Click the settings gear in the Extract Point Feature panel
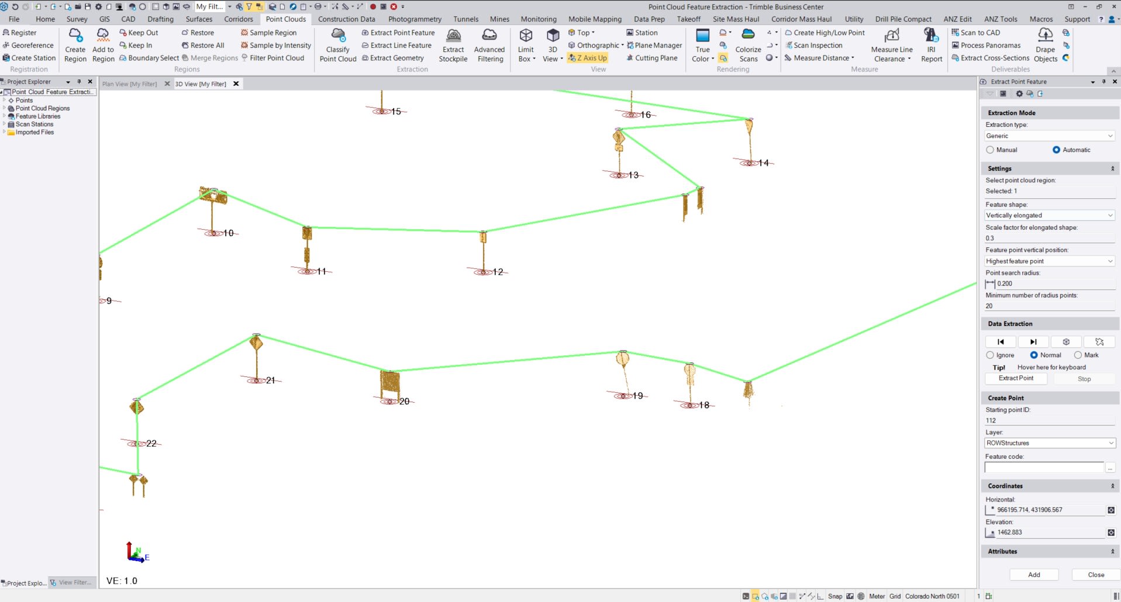 [1019, 94]
